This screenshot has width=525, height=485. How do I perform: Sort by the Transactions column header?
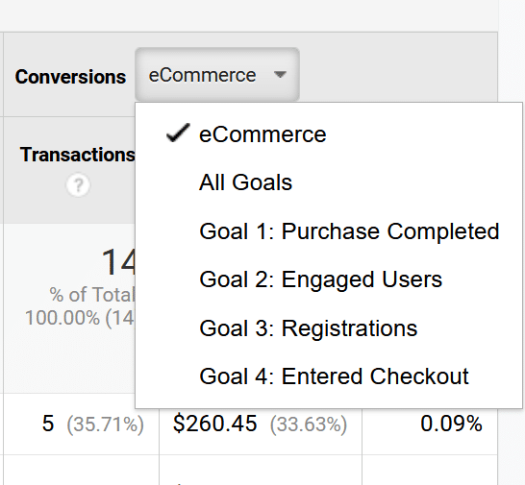tap(77, 155)
